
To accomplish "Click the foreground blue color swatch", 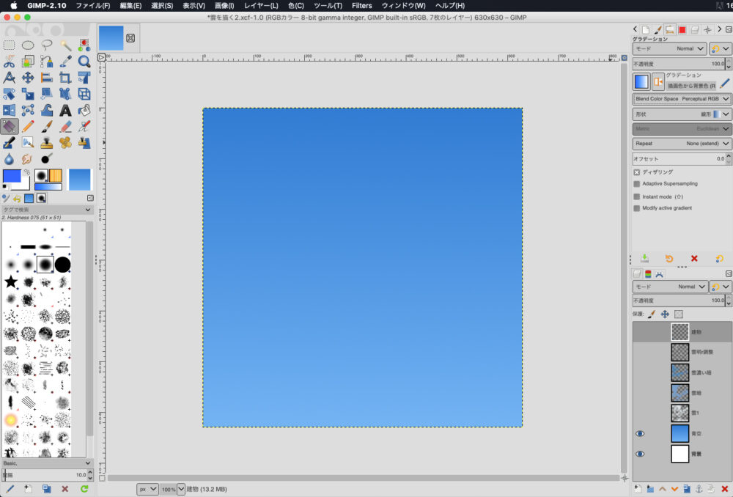I will pos(11,177).
